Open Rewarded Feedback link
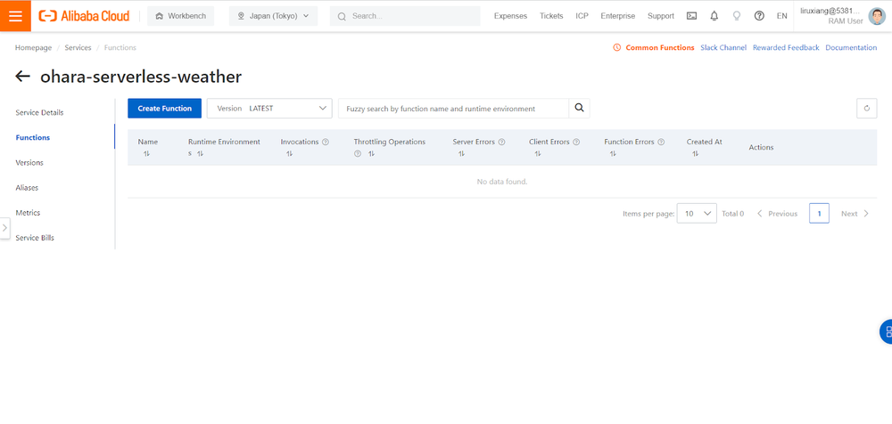The image size is (892, 424). coord(786,48)
